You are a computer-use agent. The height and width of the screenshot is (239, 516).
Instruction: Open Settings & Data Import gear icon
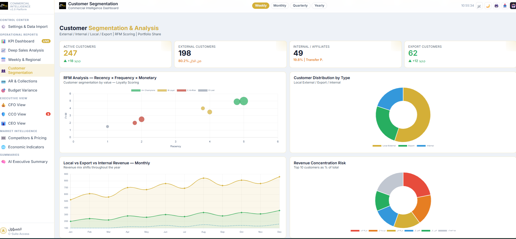3,27
